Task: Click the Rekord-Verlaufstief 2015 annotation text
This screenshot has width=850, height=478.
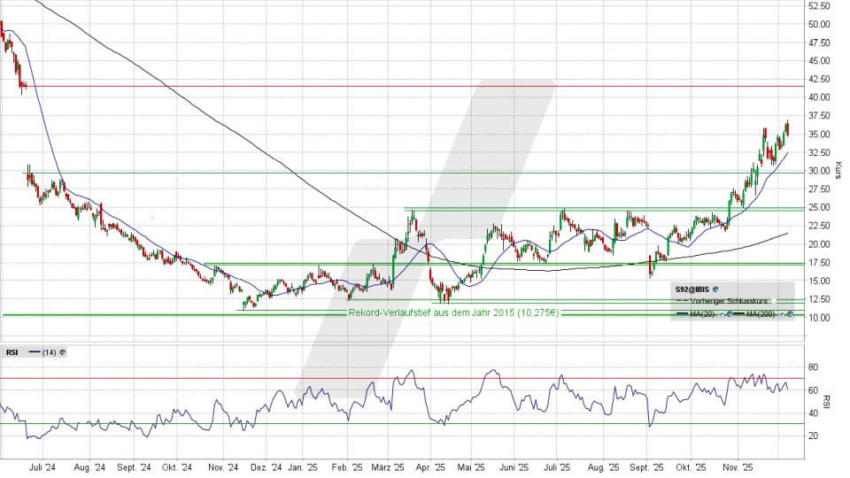Action: click(453, 312)
